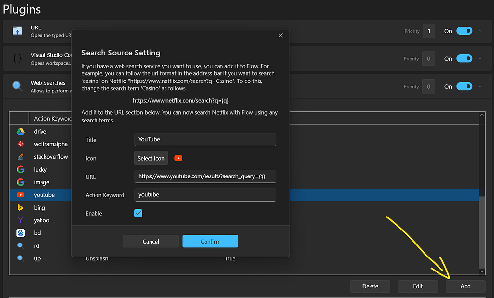Expand the URL plugin chevron
Viewport: 494px width, 298px height.
(x=480, y=31)
